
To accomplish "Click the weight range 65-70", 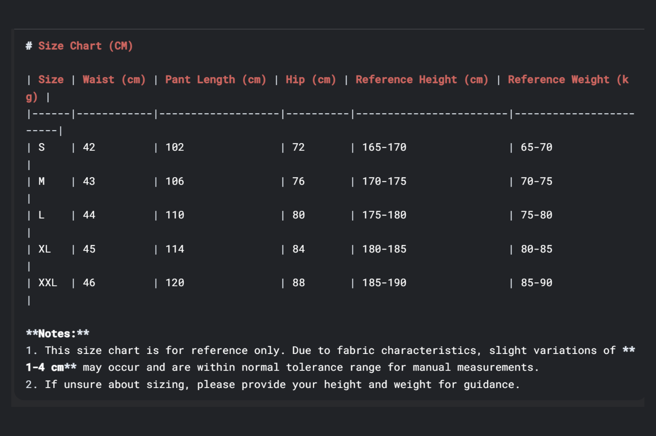I will 536,147.
